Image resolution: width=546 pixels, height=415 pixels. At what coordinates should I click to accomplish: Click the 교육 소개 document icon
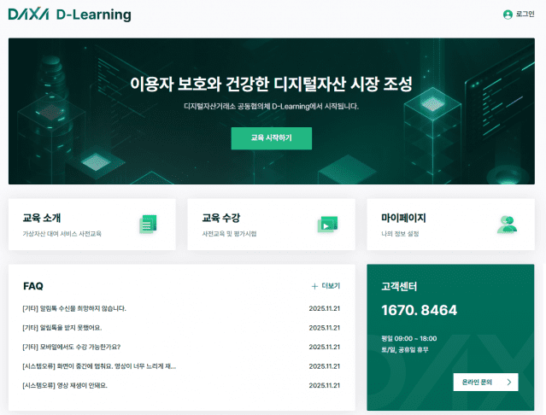pyautogui.click(x=148, y=225)
